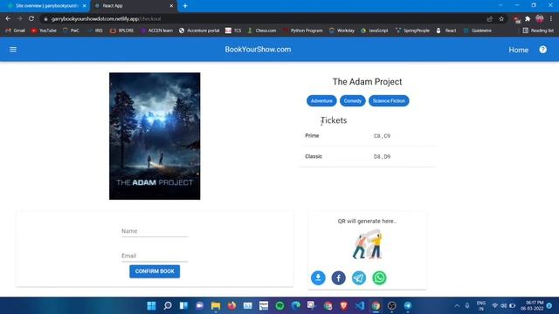Viewport: 559px width, 314px height.
Task: Click The Adam Project movie title
Action: (367, 81)
